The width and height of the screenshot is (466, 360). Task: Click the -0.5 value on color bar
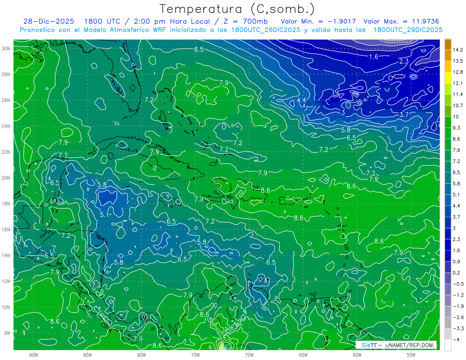tap(457, 284)
